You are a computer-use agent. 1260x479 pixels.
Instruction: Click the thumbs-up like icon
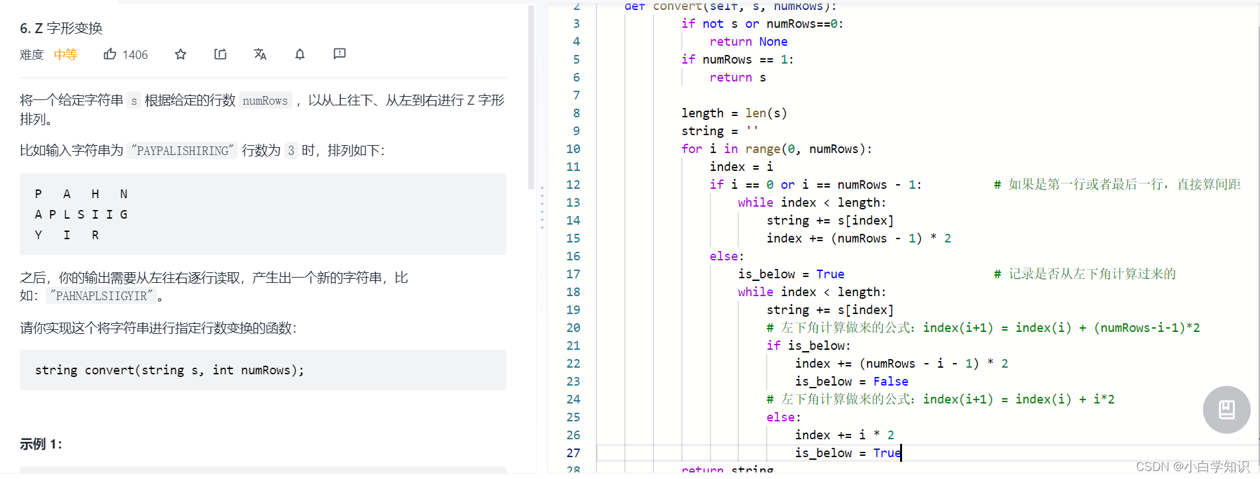pos(110,54)
